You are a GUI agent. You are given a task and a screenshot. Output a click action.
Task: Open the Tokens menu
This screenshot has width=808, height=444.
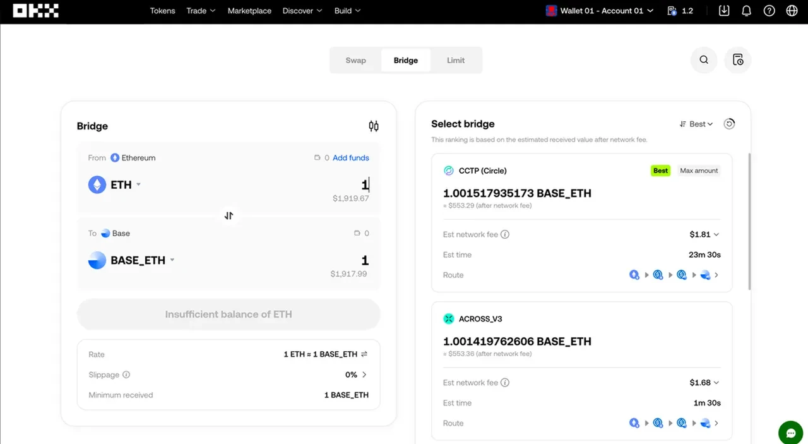click(162, 11)
